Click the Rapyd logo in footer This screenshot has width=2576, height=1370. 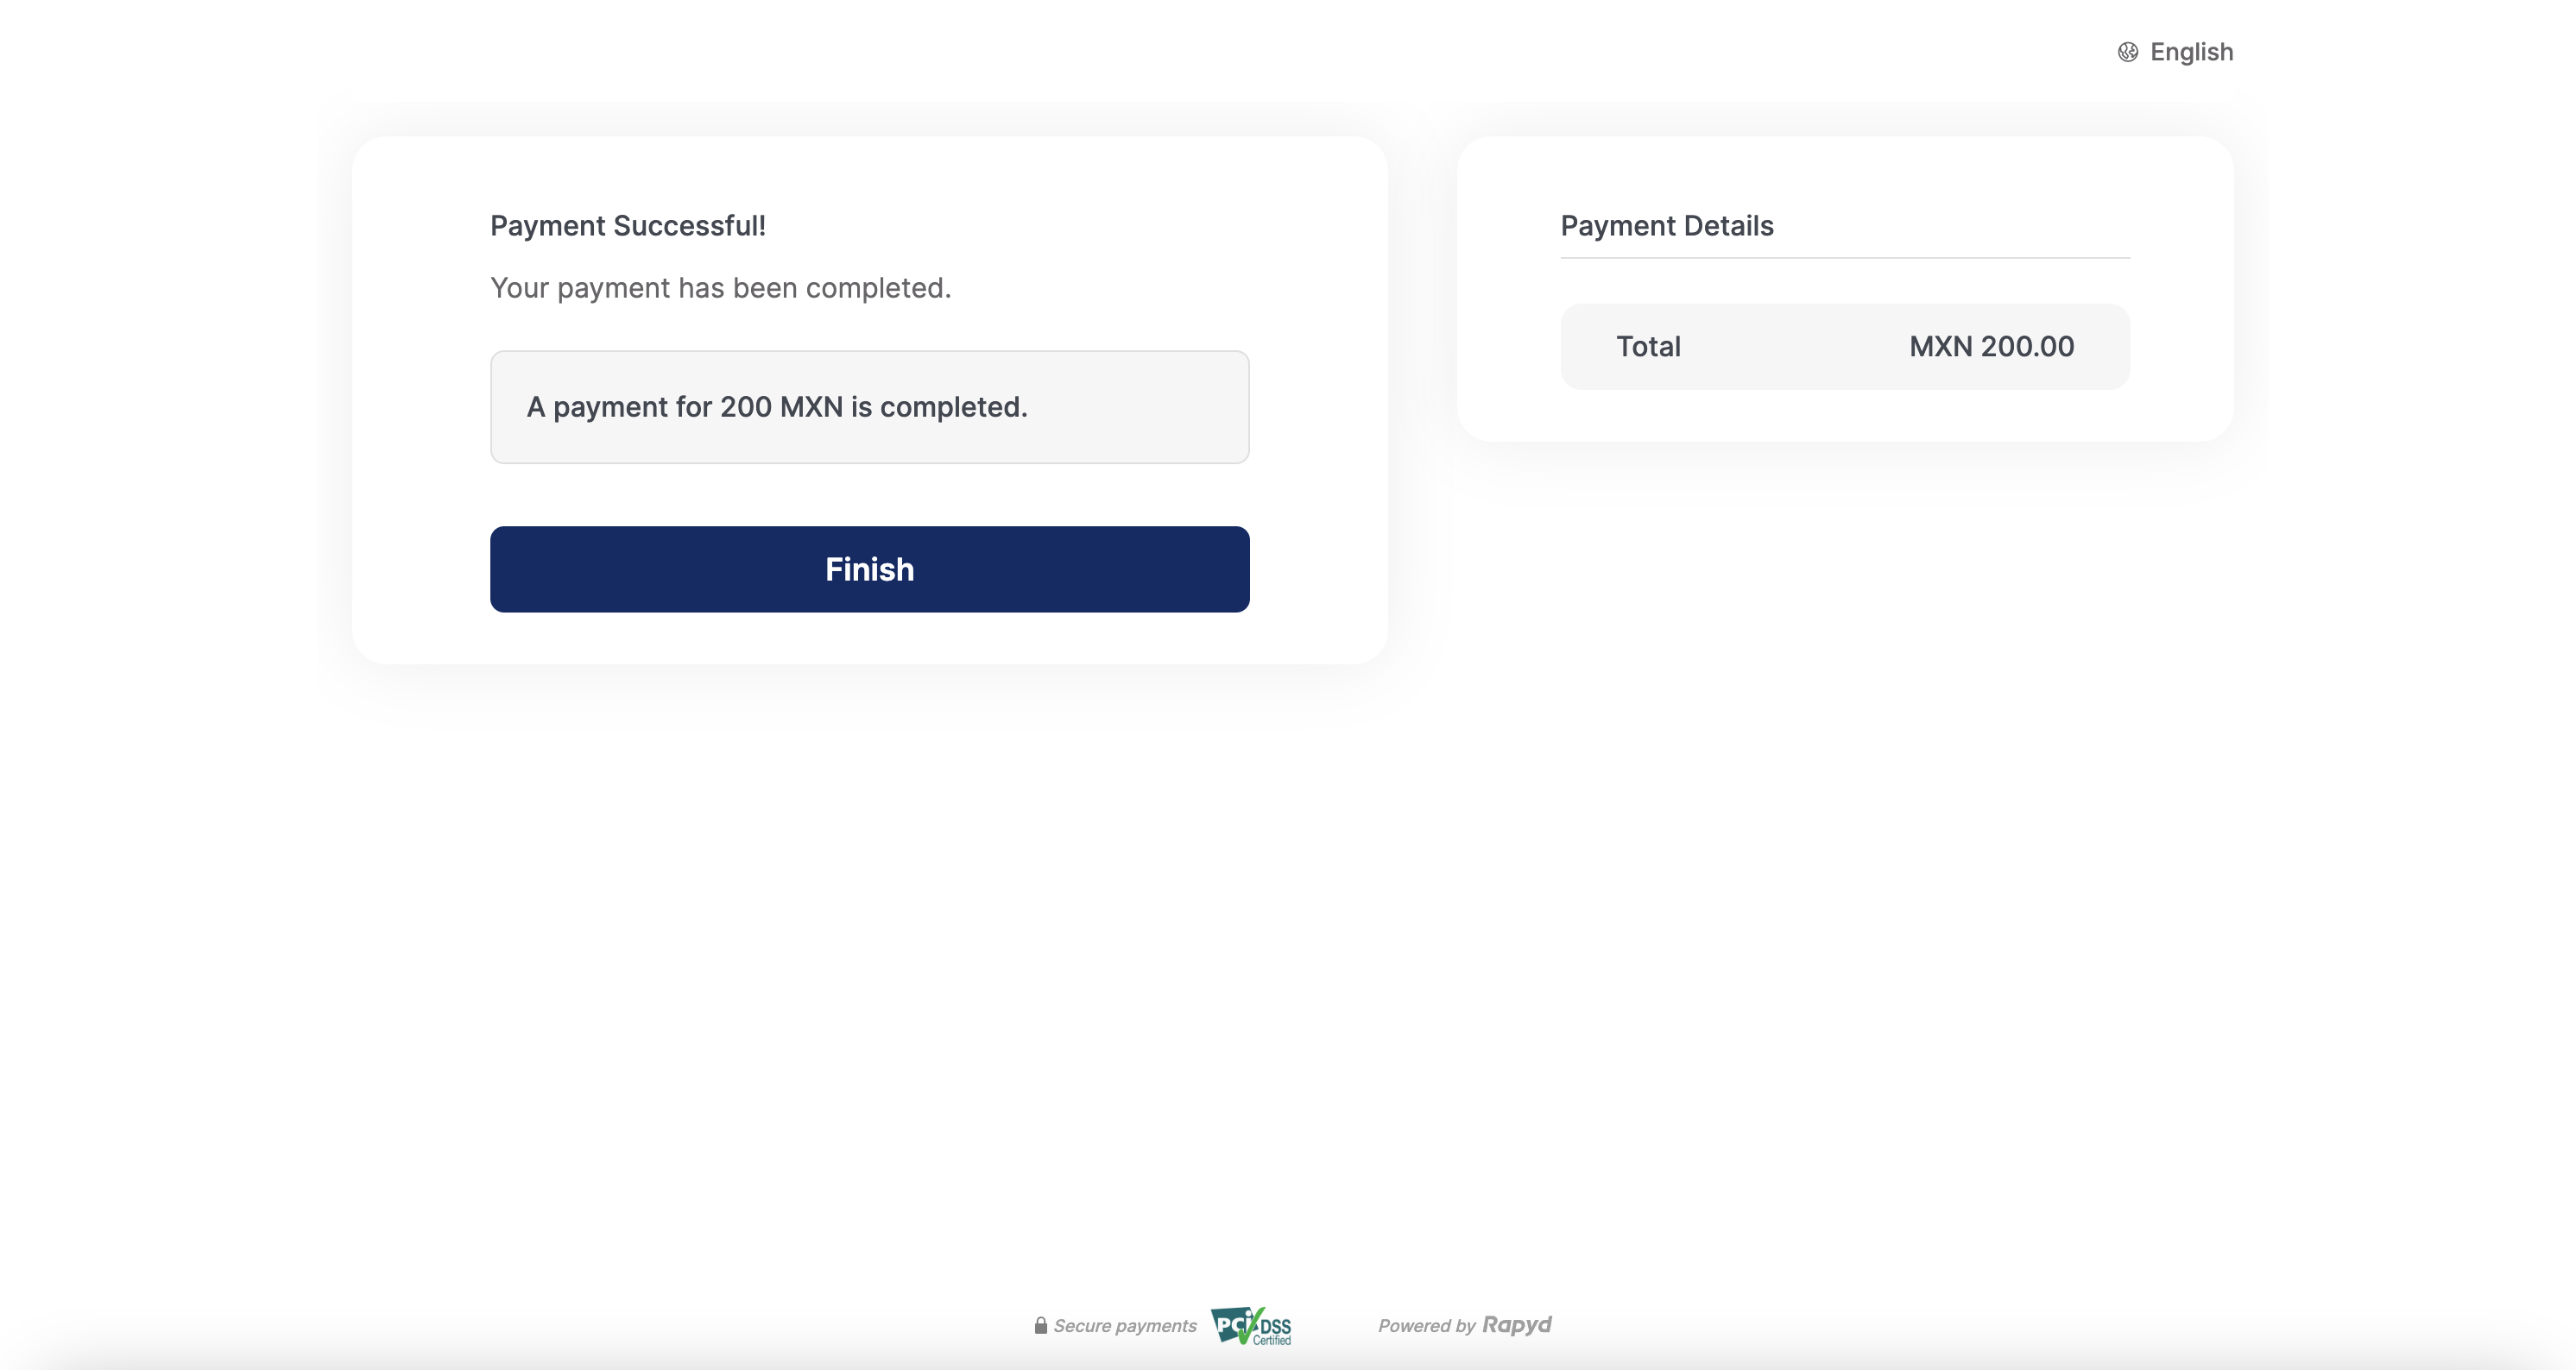[1516, 1325]
